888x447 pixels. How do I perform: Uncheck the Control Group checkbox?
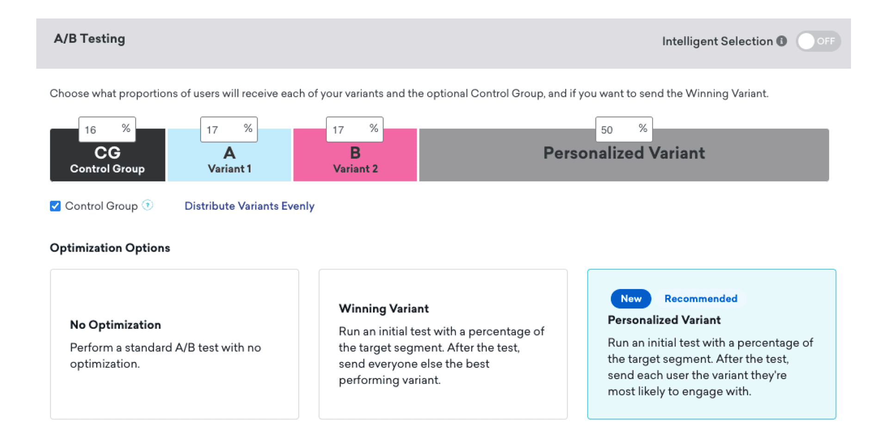55,206
